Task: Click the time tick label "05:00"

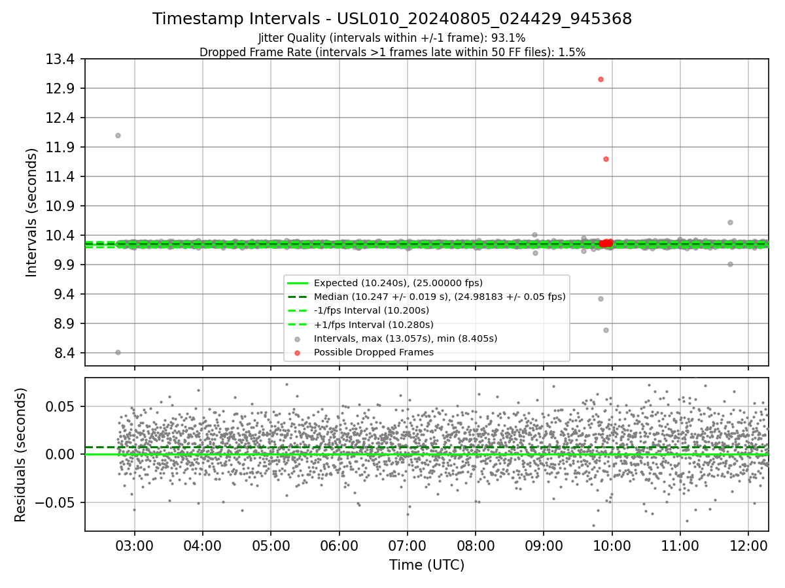Action: pos(271,545)
